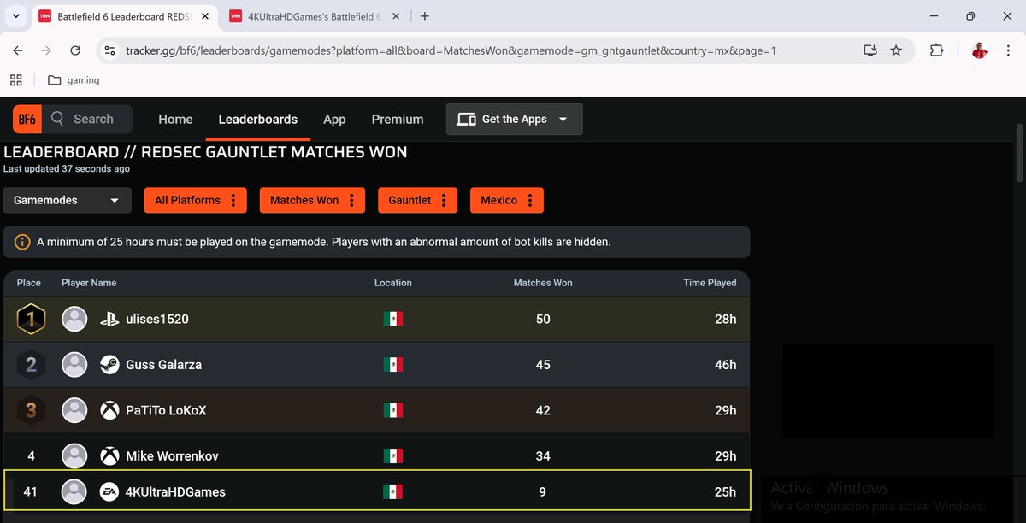Screen dimensions: 1026x523
Task: Open the Home nav item
Action: click(175, 120)
